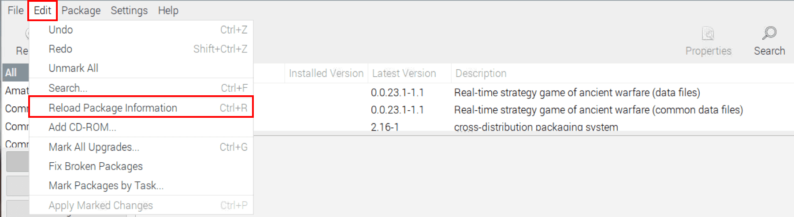Open the Help menu

click(168, 10)
